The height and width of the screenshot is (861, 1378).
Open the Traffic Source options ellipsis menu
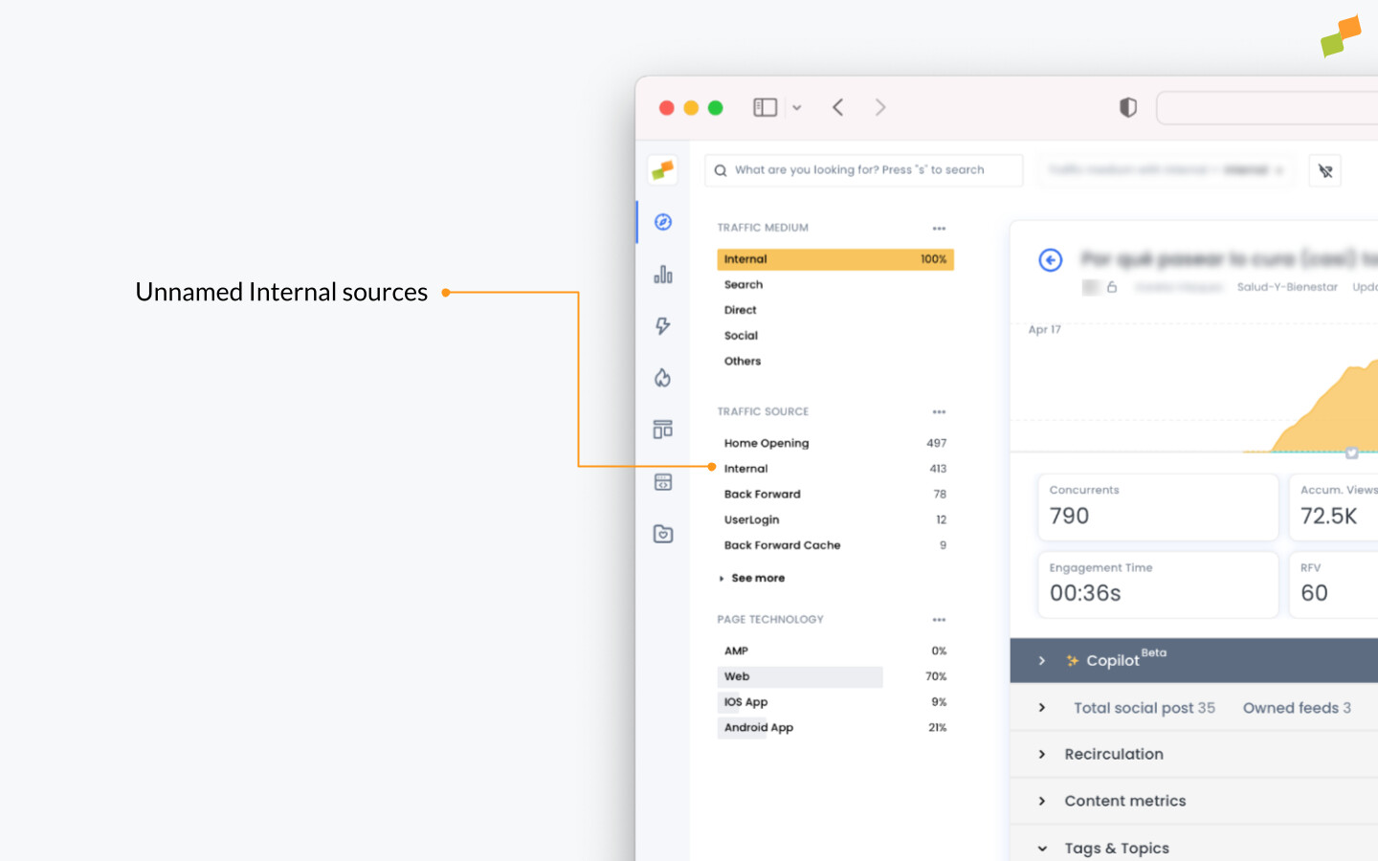click(x=939, y=411)
